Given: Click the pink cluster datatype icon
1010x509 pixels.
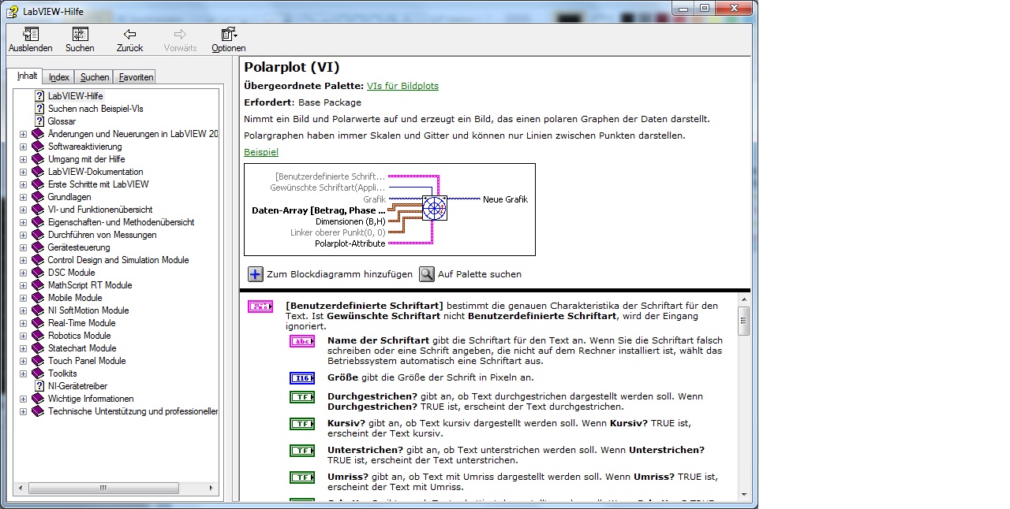Looking at the screenshot, I should [260, 307].
